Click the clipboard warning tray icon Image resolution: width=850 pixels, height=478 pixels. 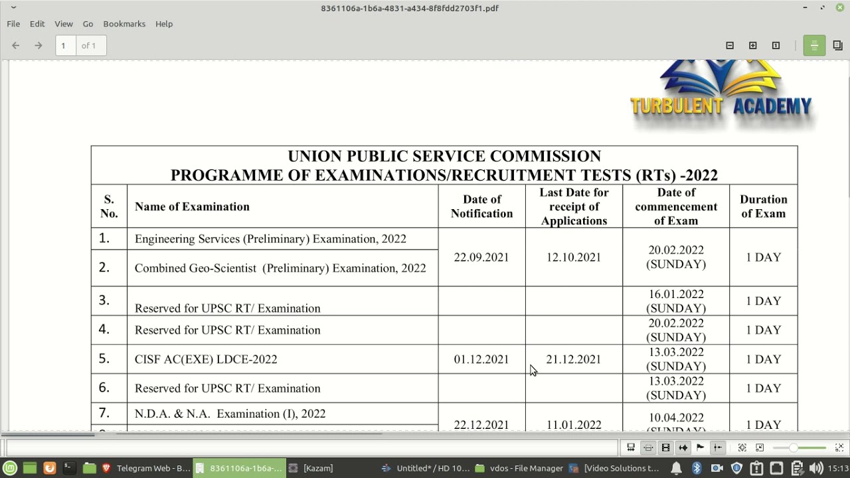[756, 468]
